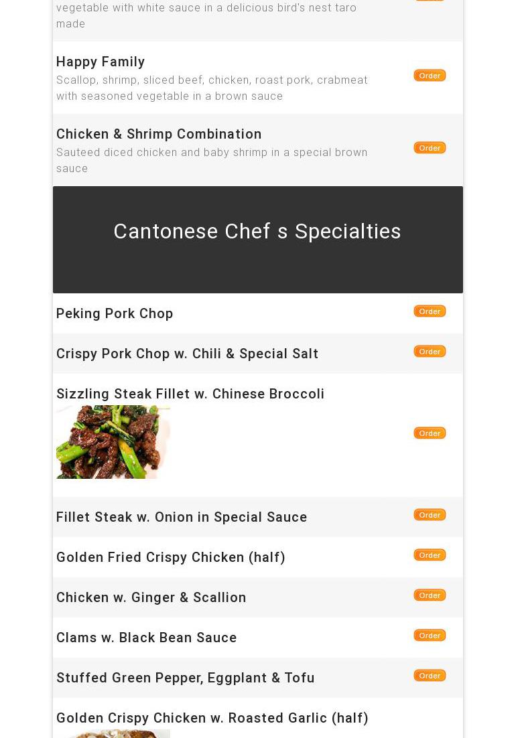Order Stuffed Green Pepper, Eggplant & Tofu
Screen dimensions: 516x738
(x=430, y=676)
